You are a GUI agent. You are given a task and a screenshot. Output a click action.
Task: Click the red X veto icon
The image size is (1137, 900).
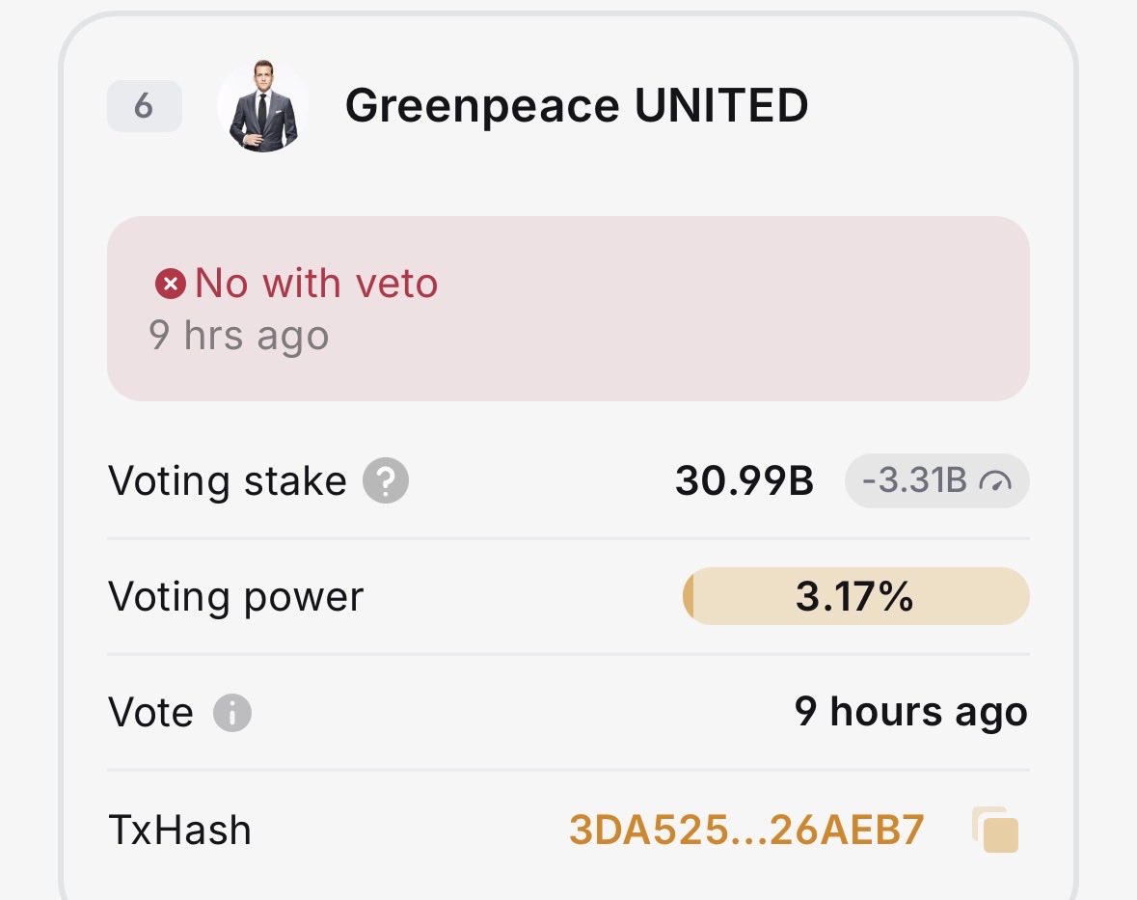tap(171, 284)
